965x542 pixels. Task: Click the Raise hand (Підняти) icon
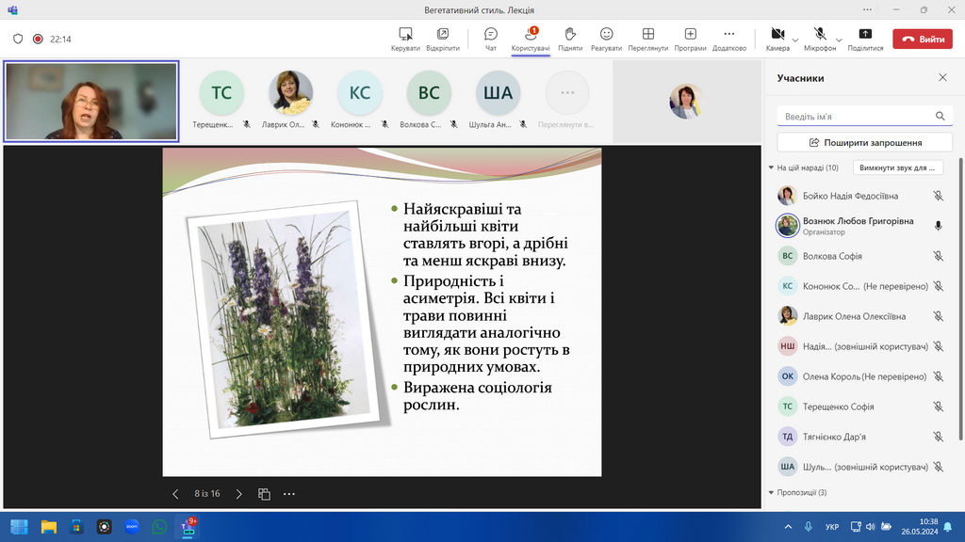pos(569,35)
